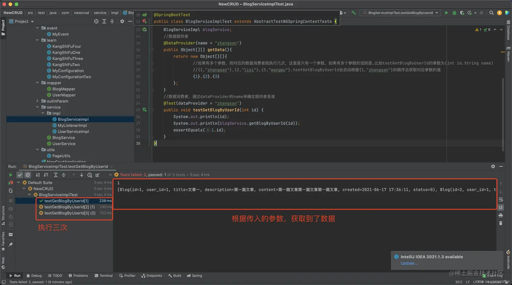Collapse the mapper folder

(37, 83)
